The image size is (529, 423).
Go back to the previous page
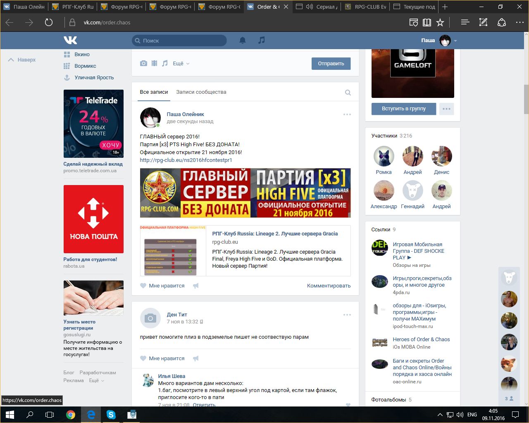[x=10, y=22]
